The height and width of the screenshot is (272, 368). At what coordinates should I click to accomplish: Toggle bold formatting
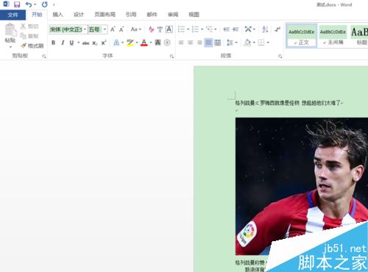pos(53,43)
